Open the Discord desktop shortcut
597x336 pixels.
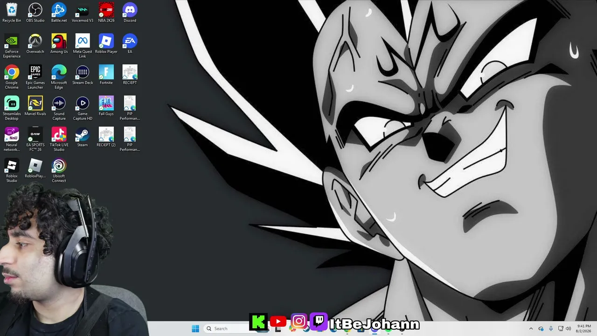[x=130, y=13]
